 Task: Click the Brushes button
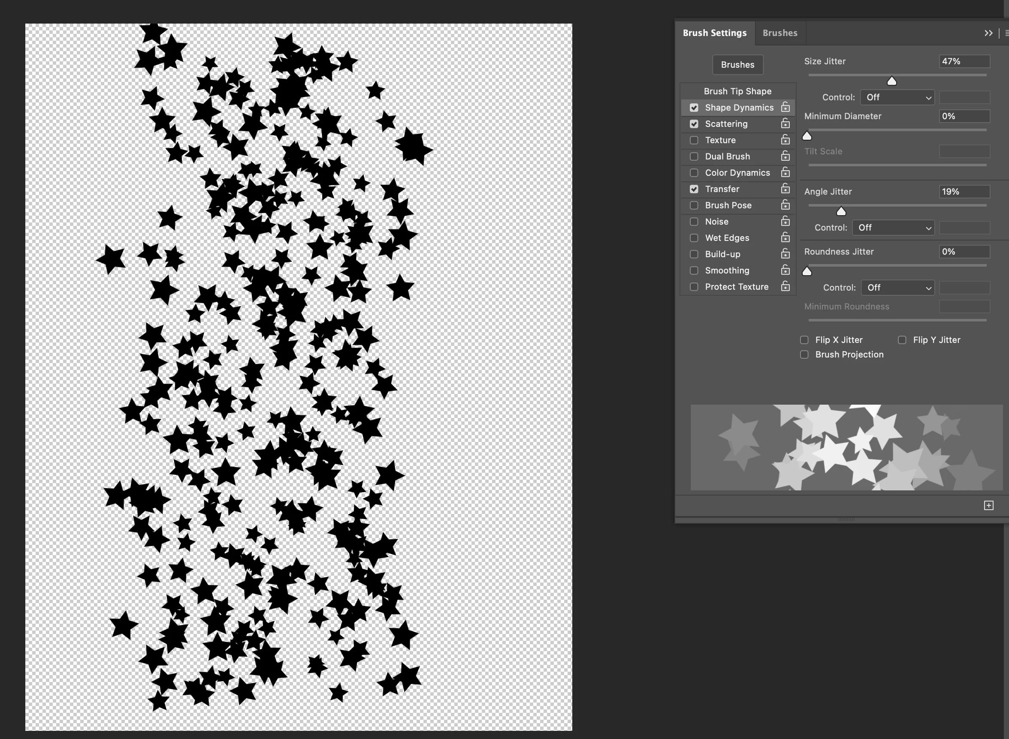pos(737,65)
